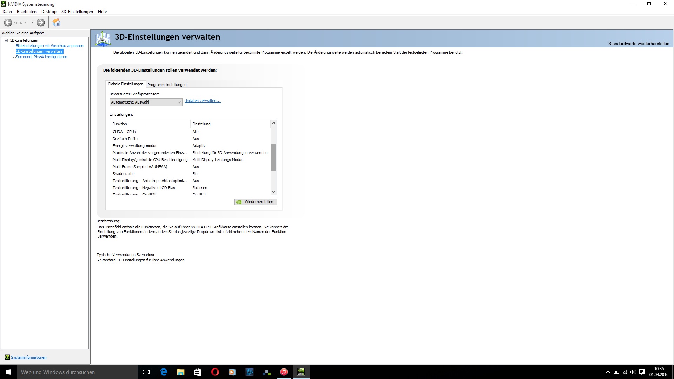Open the Bevorzugter Grafikprozessor dropdown
674x379 pixels.
coord(146,102)
